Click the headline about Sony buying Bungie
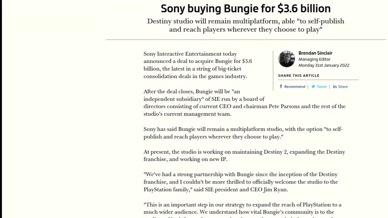 tap(246, 8)
